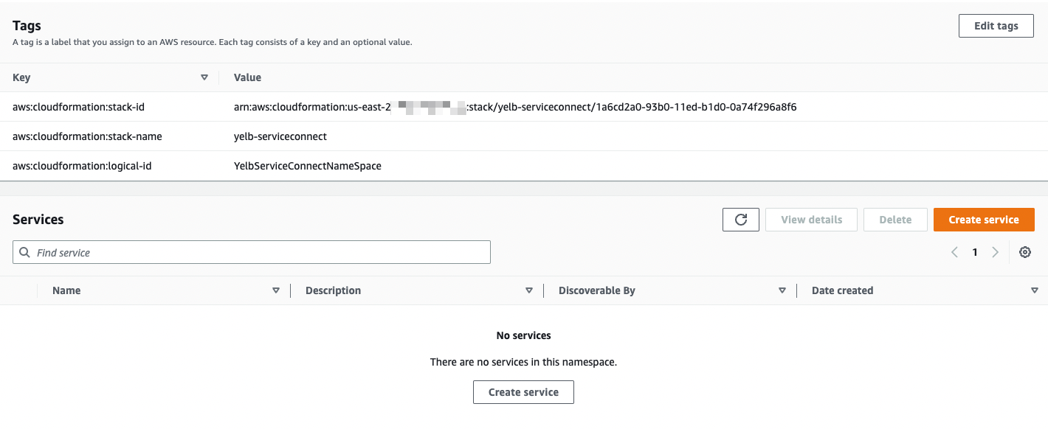This screenshot has width=1048, height=429.
Task: Select the stack-id ARN value
Action: [515, 107]
